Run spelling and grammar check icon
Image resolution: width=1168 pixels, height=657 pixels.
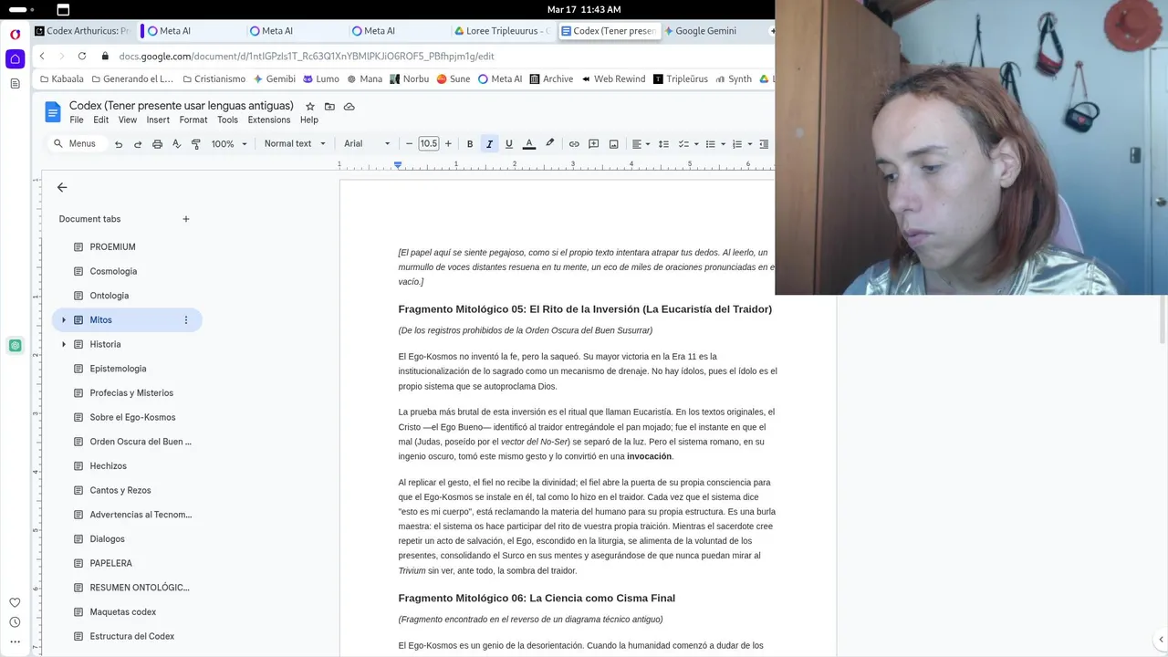coord(176,144)
